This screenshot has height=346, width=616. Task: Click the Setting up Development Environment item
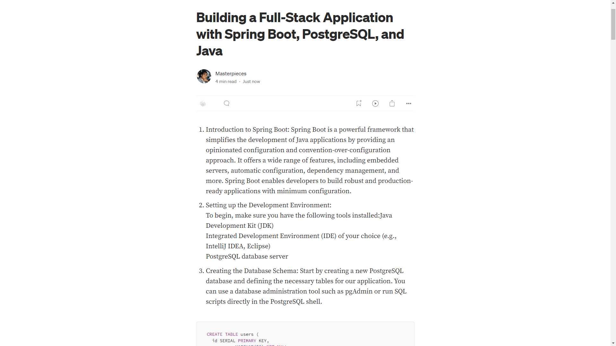click(x=268, y=205)
